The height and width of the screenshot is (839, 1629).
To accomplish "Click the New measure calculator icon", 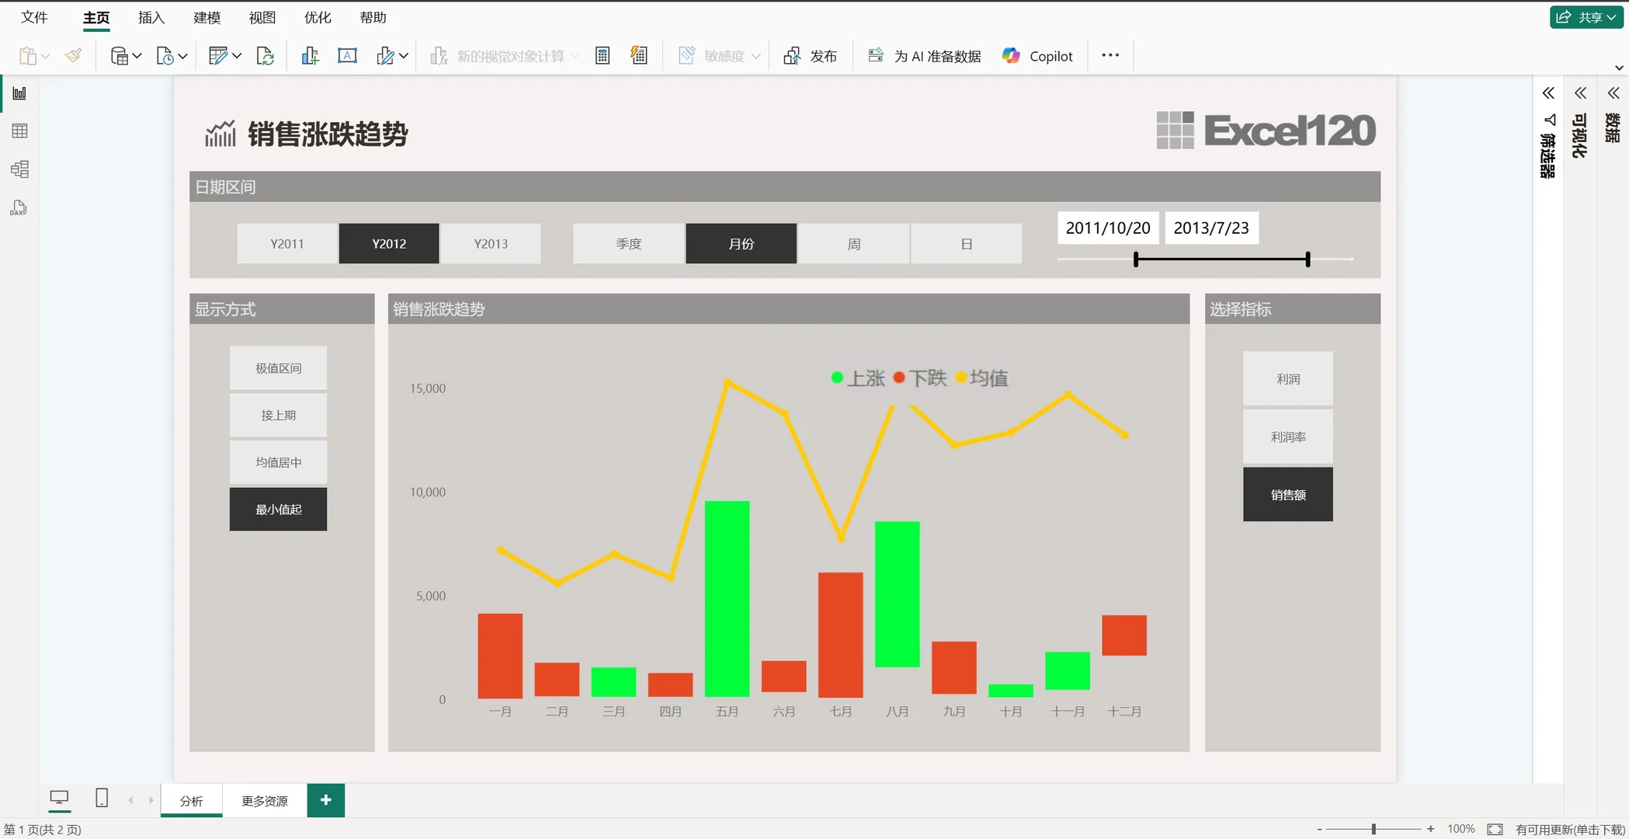I will click(603, 56).
